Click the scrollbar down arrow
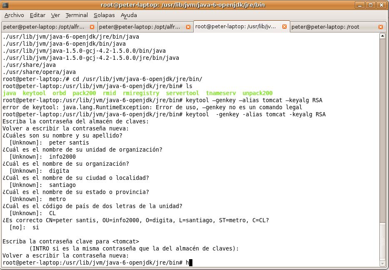The width and height of the screenshot is (389, 270). pyautogui.click(x=383, y=263)
